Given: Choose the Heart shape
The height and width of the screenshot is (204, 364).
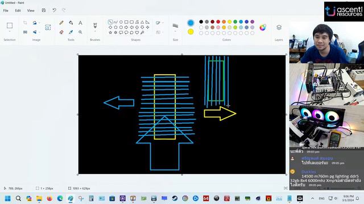Looking at the screenshot, I should [137, 33].
